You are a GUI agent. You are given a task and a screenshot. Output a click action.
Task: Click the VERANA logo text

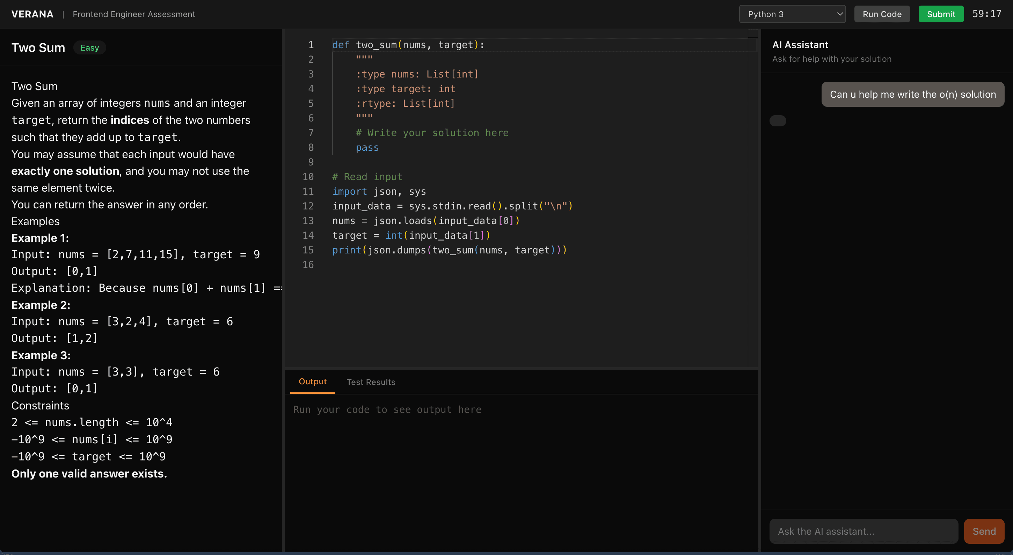click(x=32, y=14)
